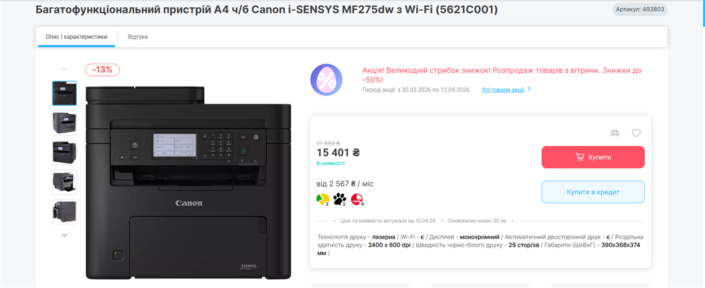Select the fourth printer thumbnail with open tray
Screen dimensions: 705x288
64,182
